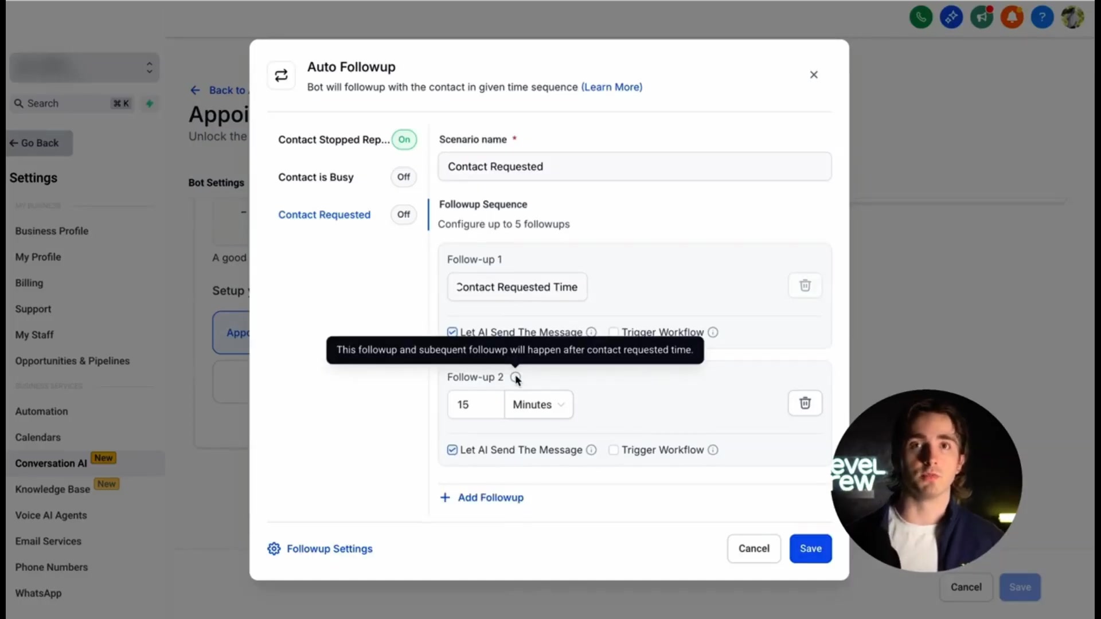This screenshot has height=619, width=1101.
Task: Uncheck Follow-up 2 Let AI Send The Message
Action: (452, 450)
